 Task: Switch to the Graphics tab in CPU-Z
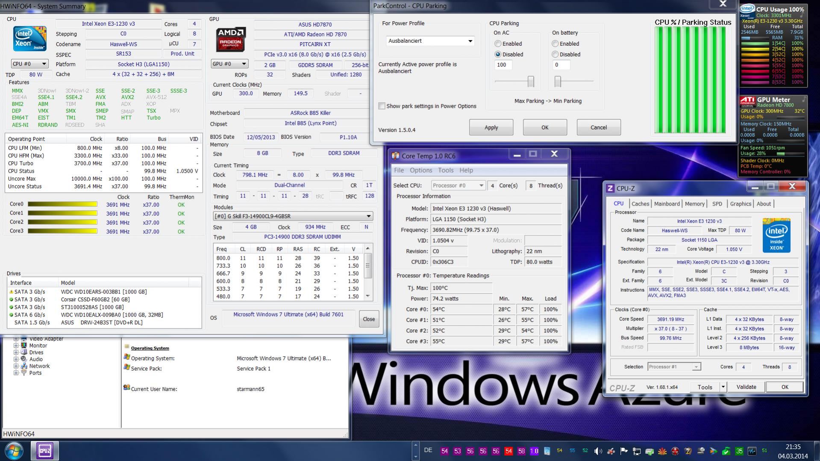point(740,204)
